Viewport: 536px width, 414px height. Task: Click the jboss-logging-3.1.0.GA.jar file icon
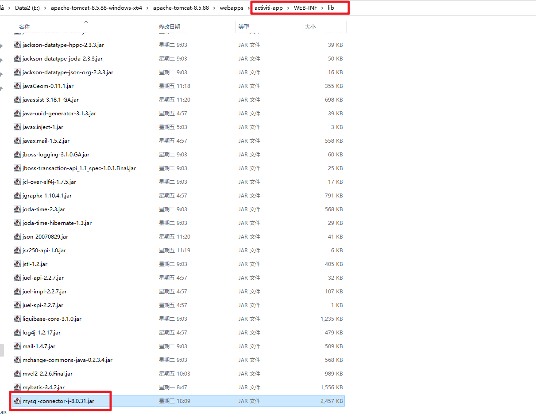17,155
